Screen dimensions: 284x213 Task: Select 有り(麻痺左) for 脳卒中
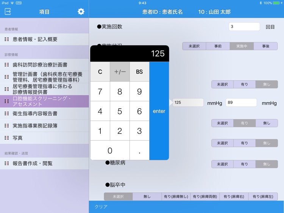[263, 196]
